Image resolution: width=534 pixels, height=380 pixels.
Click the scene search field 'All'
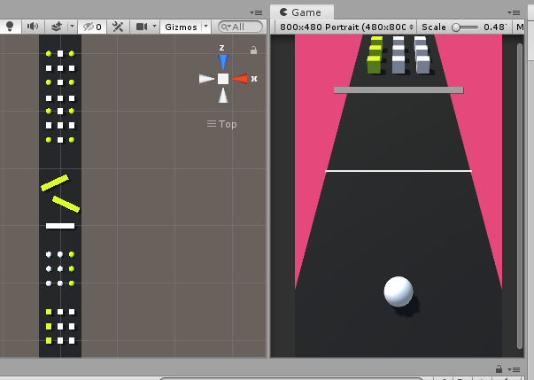[240, 27]
